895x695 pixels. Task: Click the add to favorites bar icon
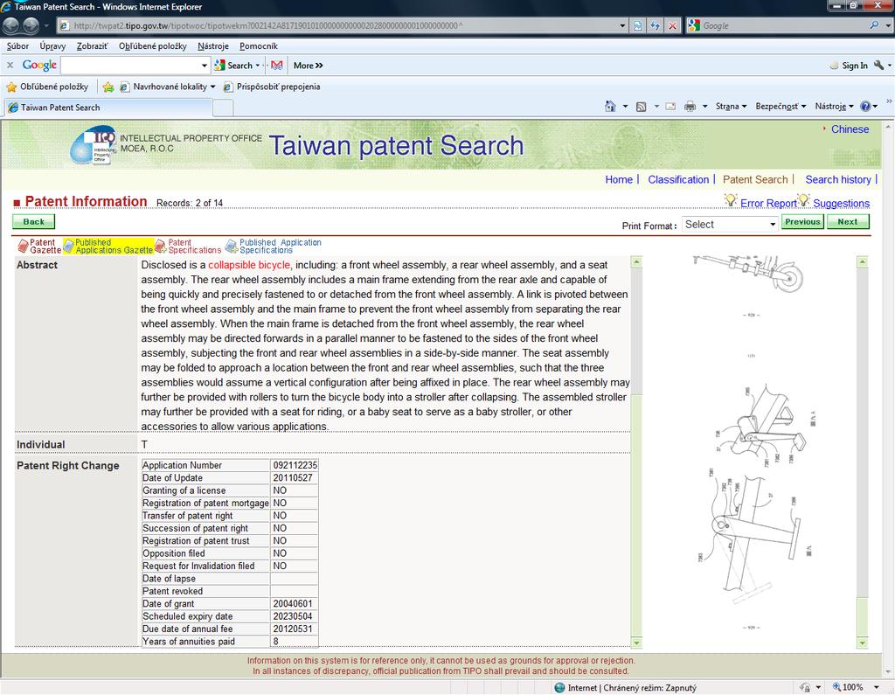108,87
